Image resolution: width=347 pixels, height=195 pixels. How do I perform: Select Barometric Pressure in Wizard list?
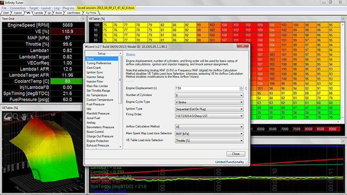click(x=100, y=127)
